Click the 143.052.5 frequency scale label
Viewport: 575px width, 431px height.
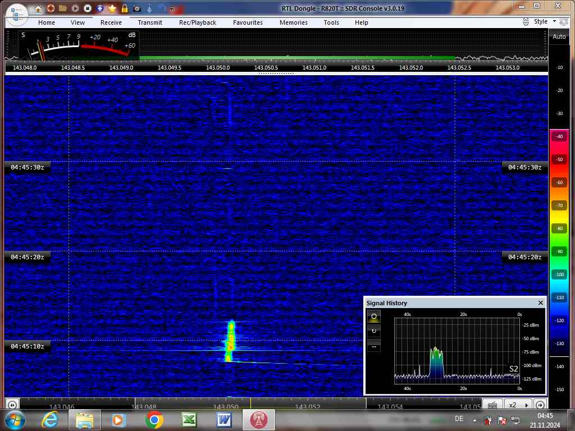coord(459,68)
